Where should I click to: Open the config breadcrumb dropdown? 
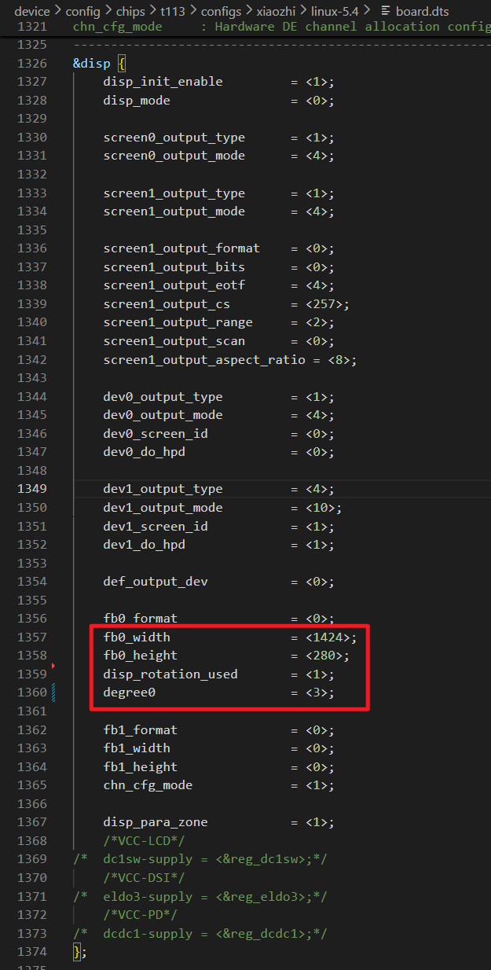pyautogui.click(x=83, y=11)
